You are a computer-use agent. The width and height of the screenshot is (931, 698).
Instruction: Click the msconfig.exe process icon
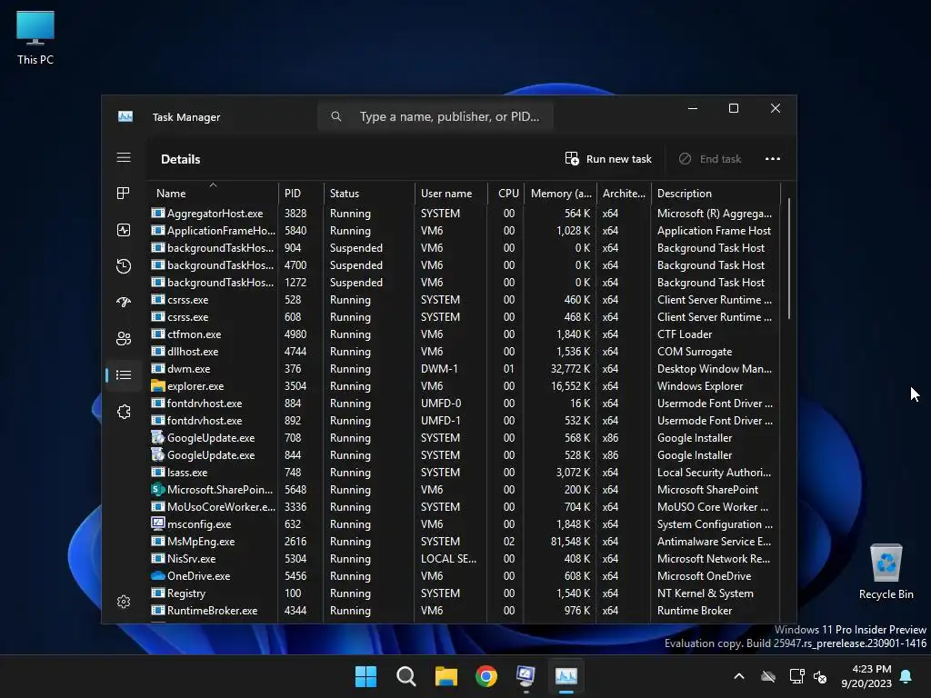[x=157, y=524]
